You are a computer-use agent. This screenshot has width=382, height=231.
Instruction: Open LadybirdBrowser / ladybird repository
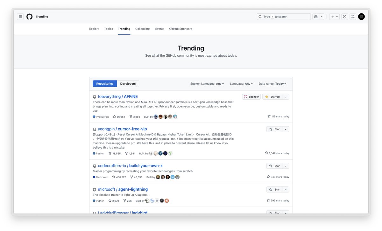[x=123, y=212]
